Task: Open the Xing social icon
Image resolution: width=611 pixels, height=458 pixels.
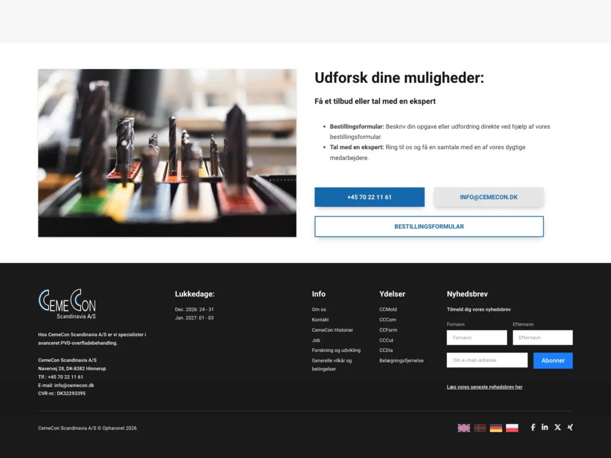Action: pyautogui.click(x=570, y=427)
